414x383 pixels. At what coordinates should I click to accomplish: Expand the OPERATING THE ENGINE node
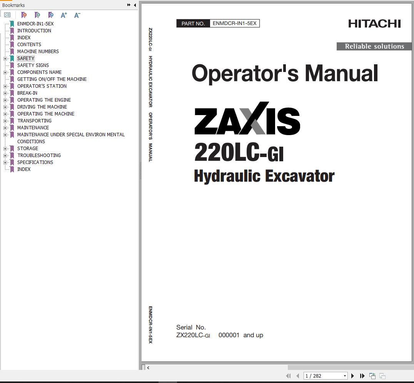pos(5,100)
